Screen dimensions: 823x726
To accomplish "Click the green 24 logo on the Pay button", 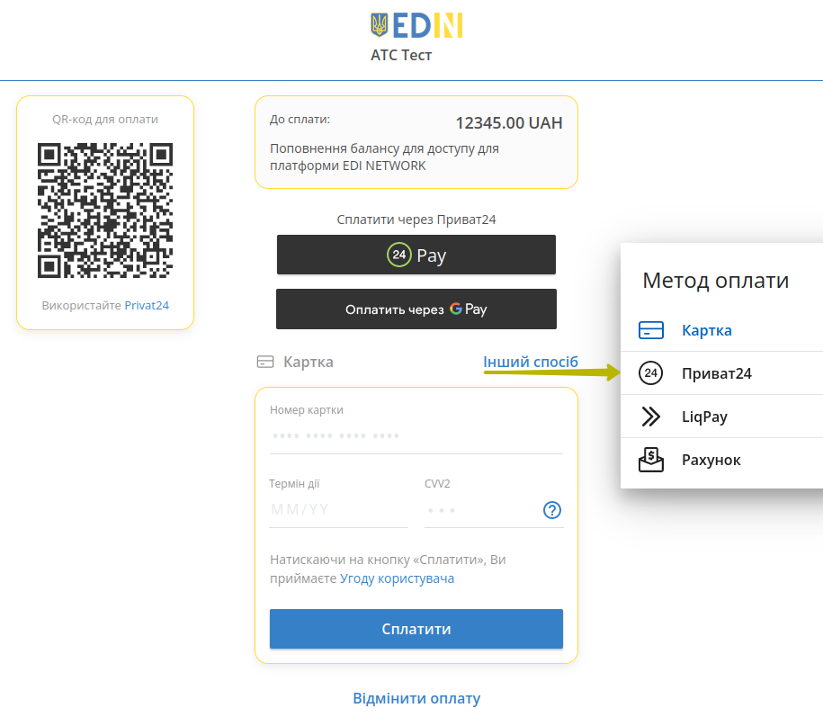I will (398, 255).
